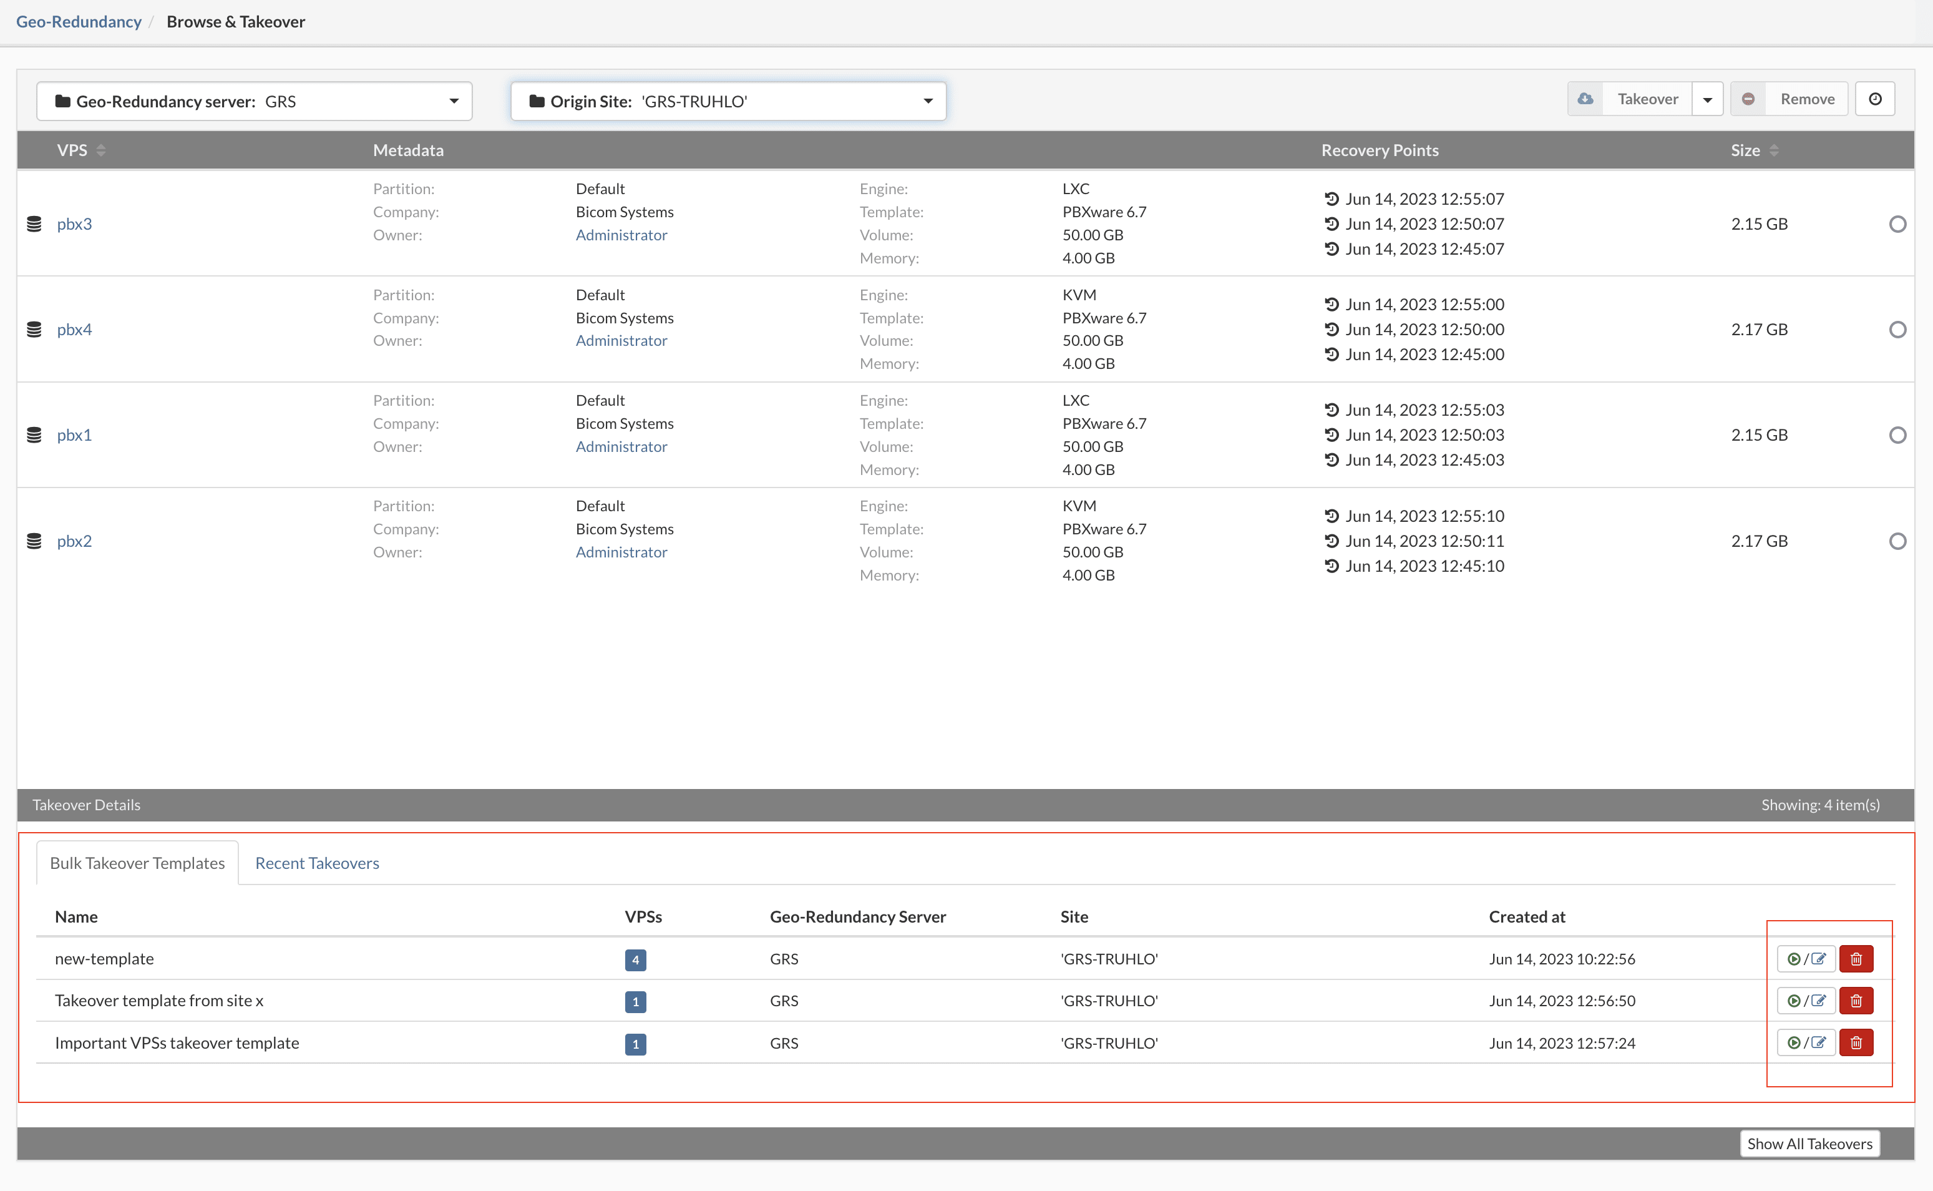Go to Geo-Redundancy breadcrumb link
This screenshot has width=1933, height=1191.
click(x=79, y=22)
